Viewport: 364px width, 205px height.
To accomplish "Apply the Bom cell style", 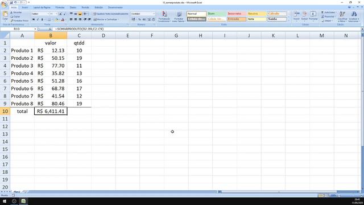I will (217, 14).
